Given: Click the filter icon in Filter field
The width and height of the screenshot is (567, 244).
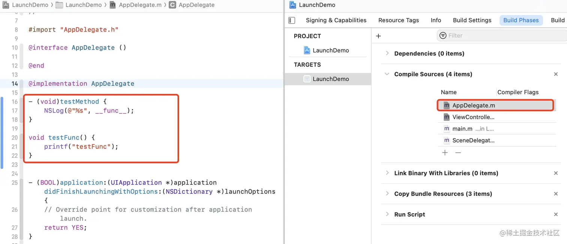Looking at the screenshot, I should [443, 36].
